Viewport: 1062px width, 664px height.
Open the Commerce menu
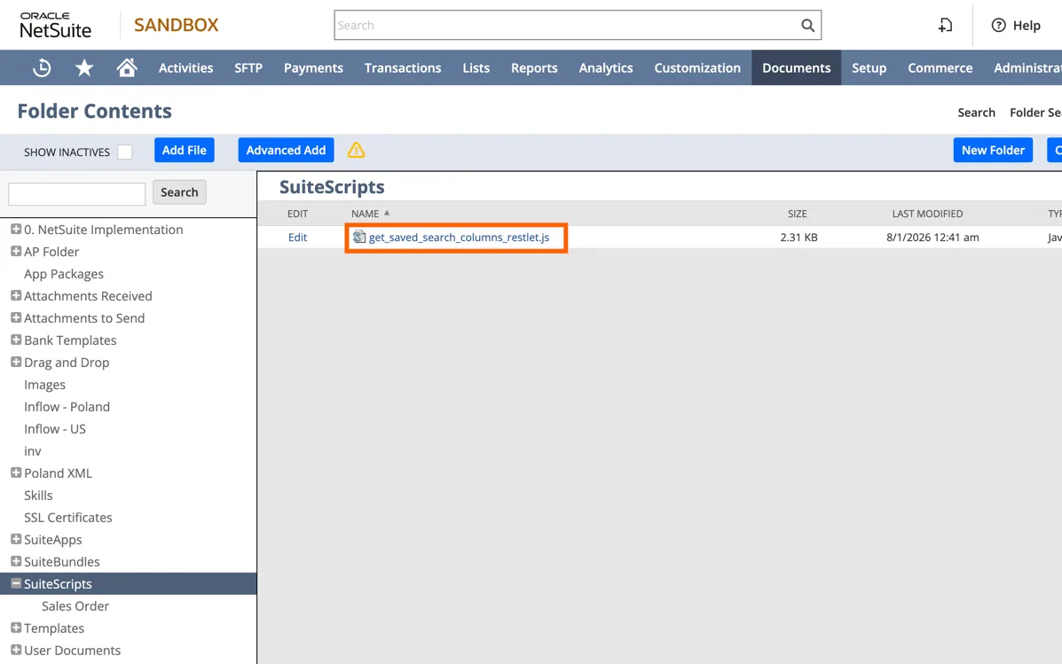[x=940, y=67]
